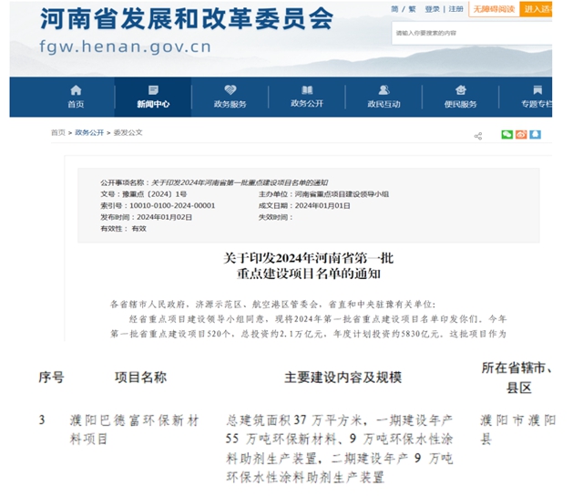Click the 项目名称 table column header
Screen dimensions: 583x497
[x=140, y=378]
